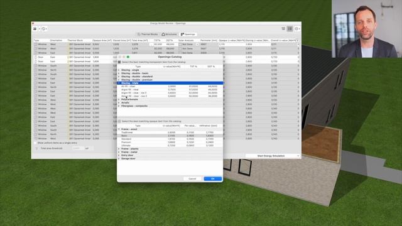Viewport: 402px width, 226px height.
Task: Click the Perimeter column header
Action: tap(209, 40)
